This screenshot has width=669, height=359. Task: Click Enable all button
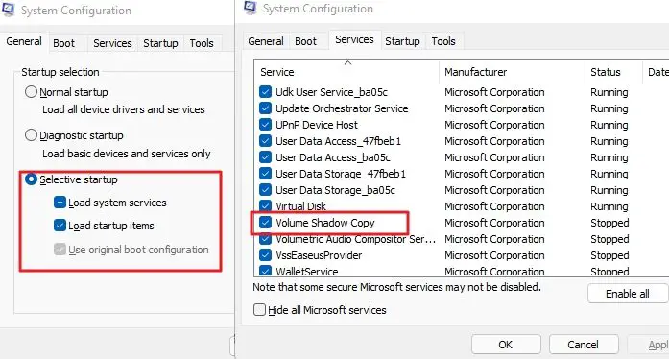coord(627,294)
